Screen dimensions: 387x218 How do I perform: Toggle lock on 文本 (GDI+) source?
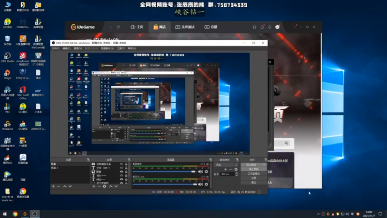[126, 168]
